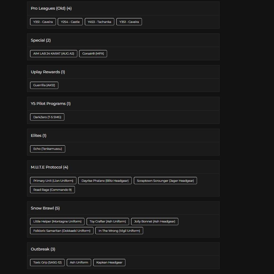274x274 pixels.
Task: Select the Kapkan Headgear tag
Action: (x=109, y=263)
